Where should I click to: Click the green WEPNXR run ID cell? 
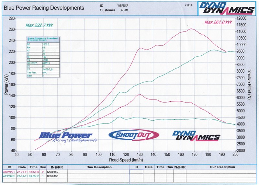click(9, 176)
